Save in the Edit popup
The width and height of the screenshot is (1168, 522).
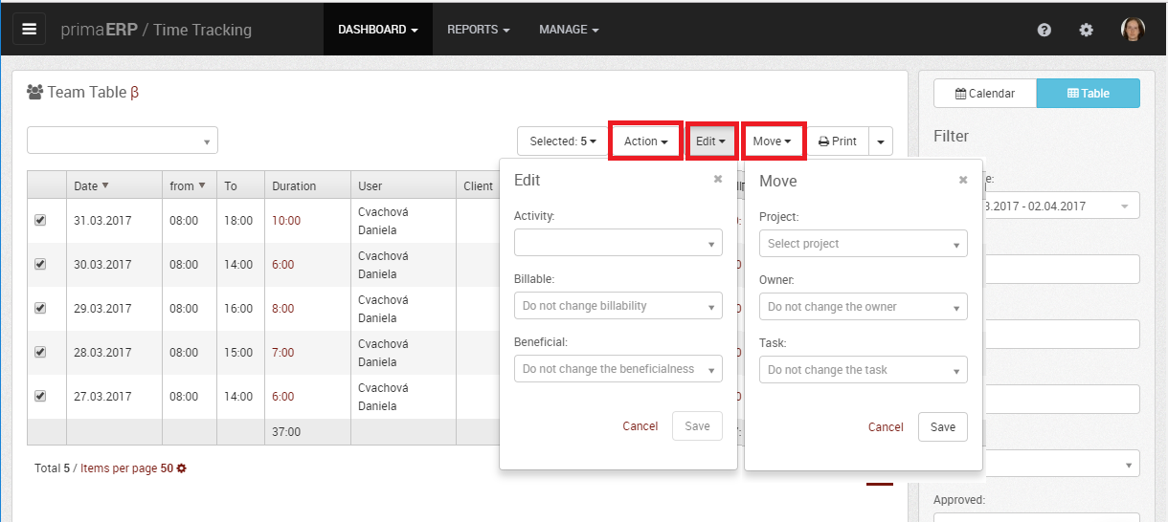click(x=698, y=426)
